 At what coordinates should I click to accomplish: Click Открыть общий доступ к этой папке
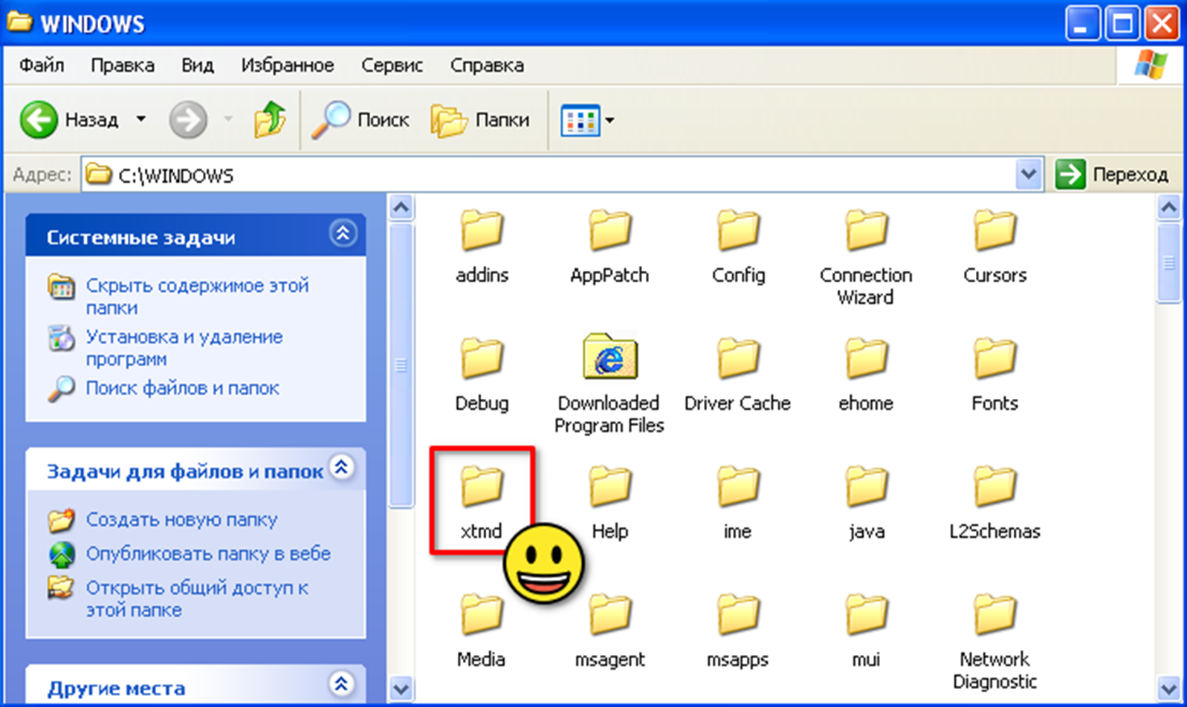(x=197, y=599)
